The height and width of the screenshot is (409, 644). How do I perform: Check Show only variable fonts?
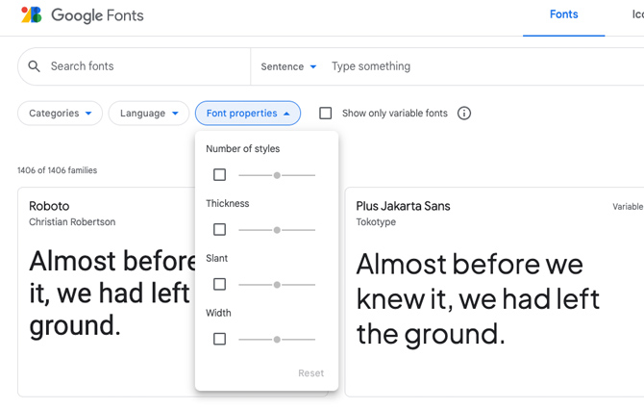tap(326, 113)
